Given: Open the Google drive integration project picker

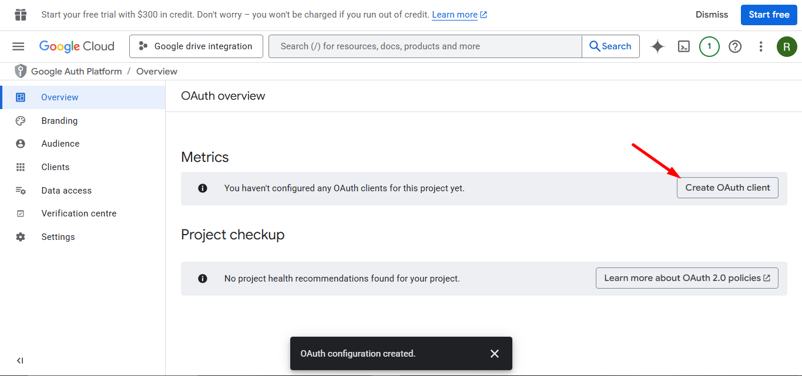Looking at the screenshot, I should point(196,46).
